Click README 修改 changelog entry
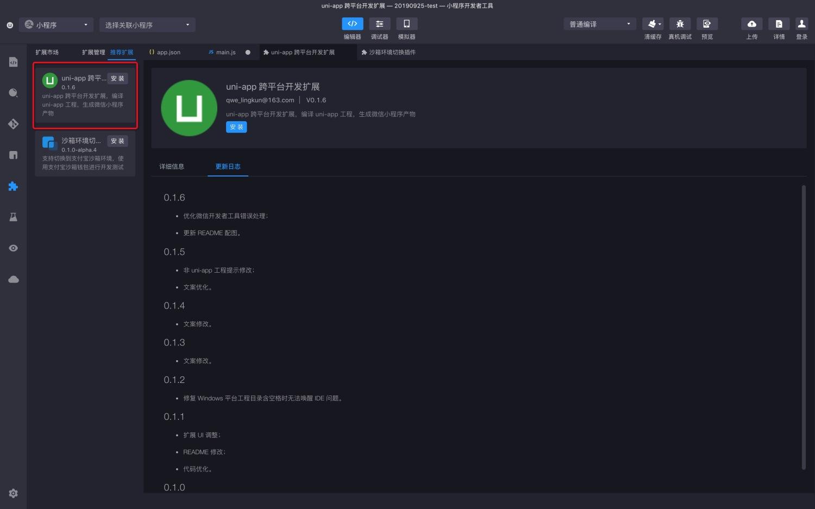The height and width of the screenshot is (509, 815). click(204, 452)
